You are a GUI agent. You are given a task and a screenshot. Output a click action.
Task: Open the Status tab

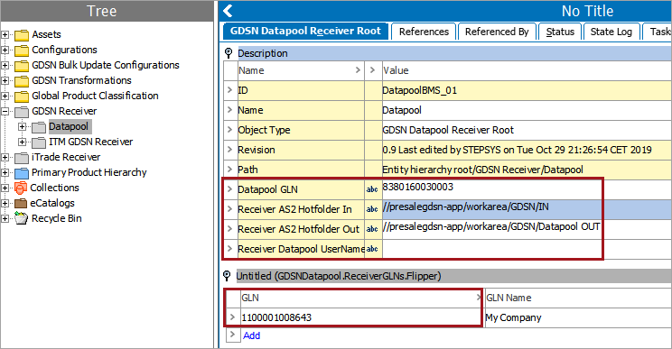tap(560, 32)
